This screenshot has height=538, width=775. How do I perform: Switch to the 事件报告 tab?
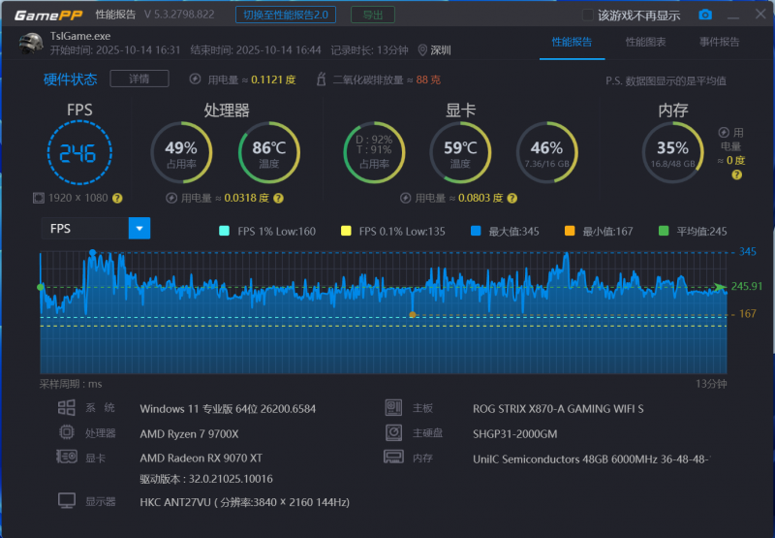pos(719,43)
